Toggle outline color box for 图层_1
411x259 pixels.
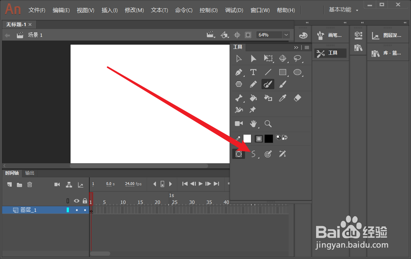[68, 210]
